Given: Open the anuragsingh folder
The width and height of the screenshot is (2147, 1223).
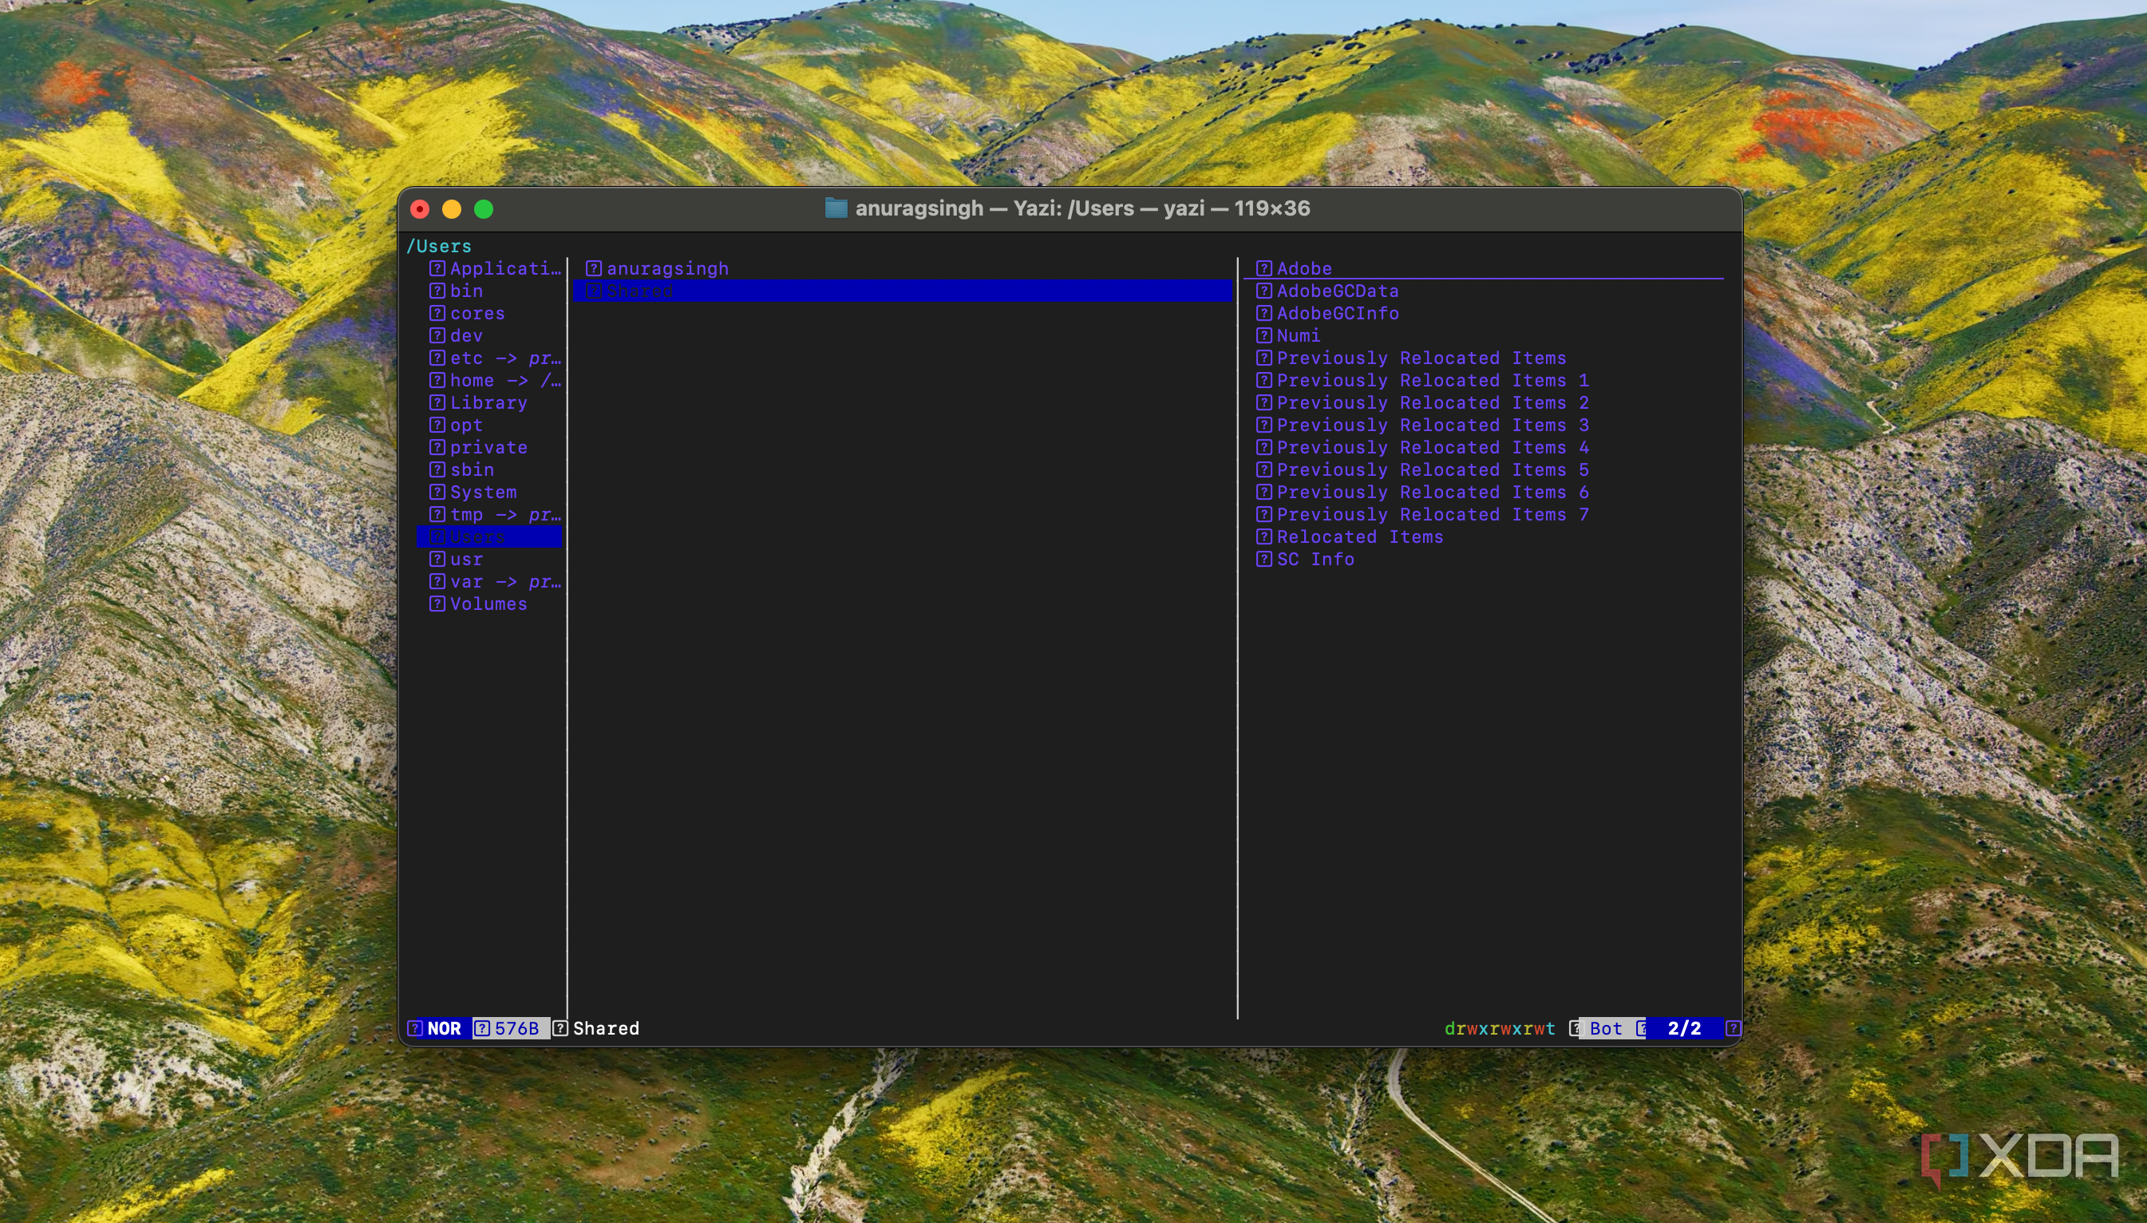Looking at the screenshot, I should tap(657, 269).
